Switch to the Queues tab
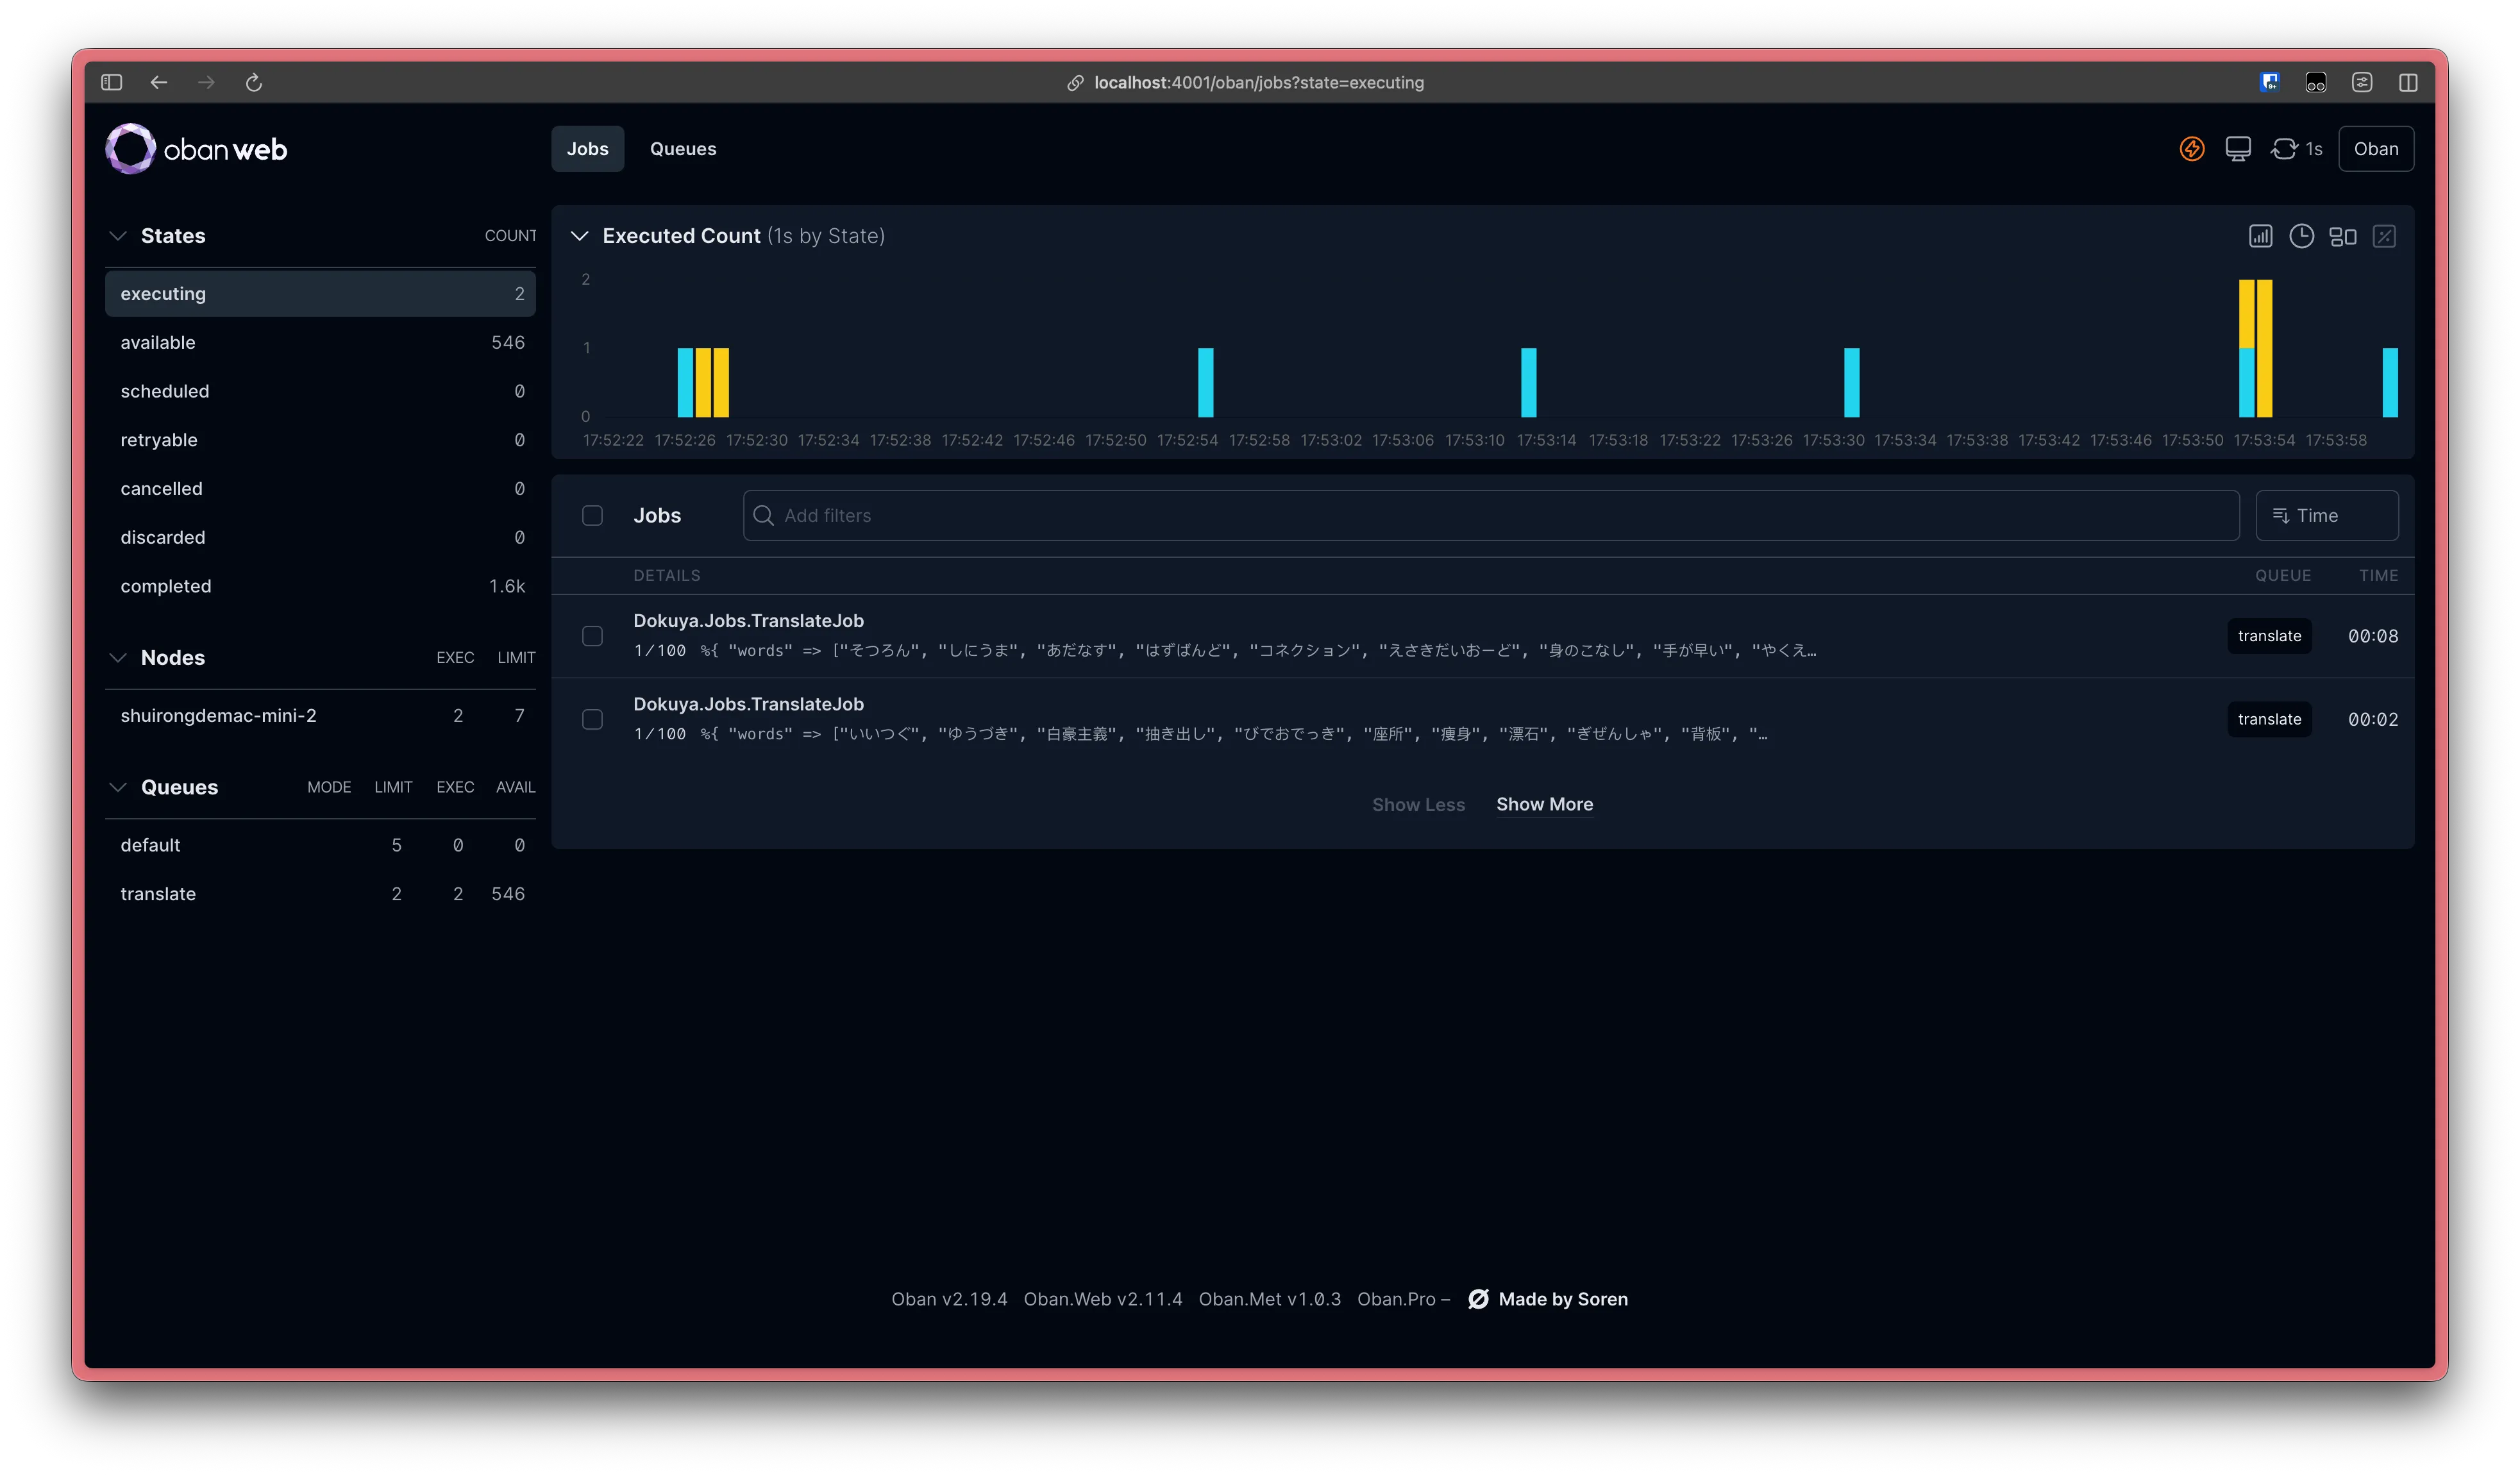 [x=682, y=149]
